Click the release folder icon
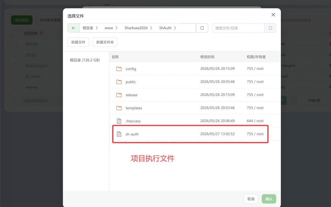Viewport: 331px width, 207px height. pyautogui.click(x=119, y=95)
